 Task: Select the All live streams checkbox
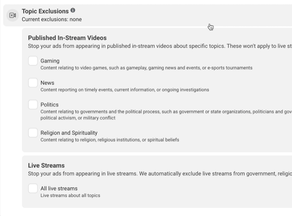point(33,188)
